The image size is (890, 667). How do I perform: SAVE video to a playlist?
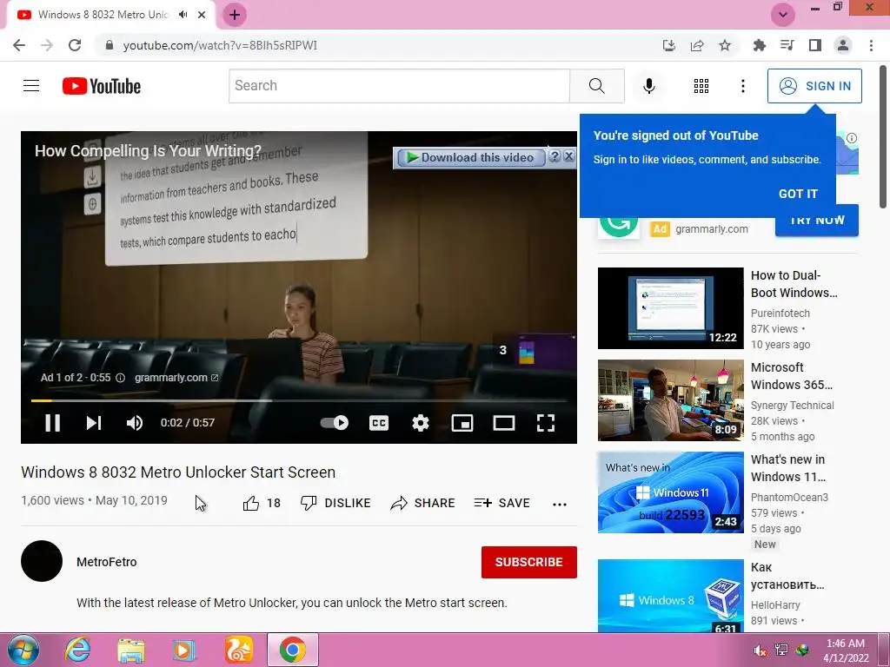tap(502, 503)
